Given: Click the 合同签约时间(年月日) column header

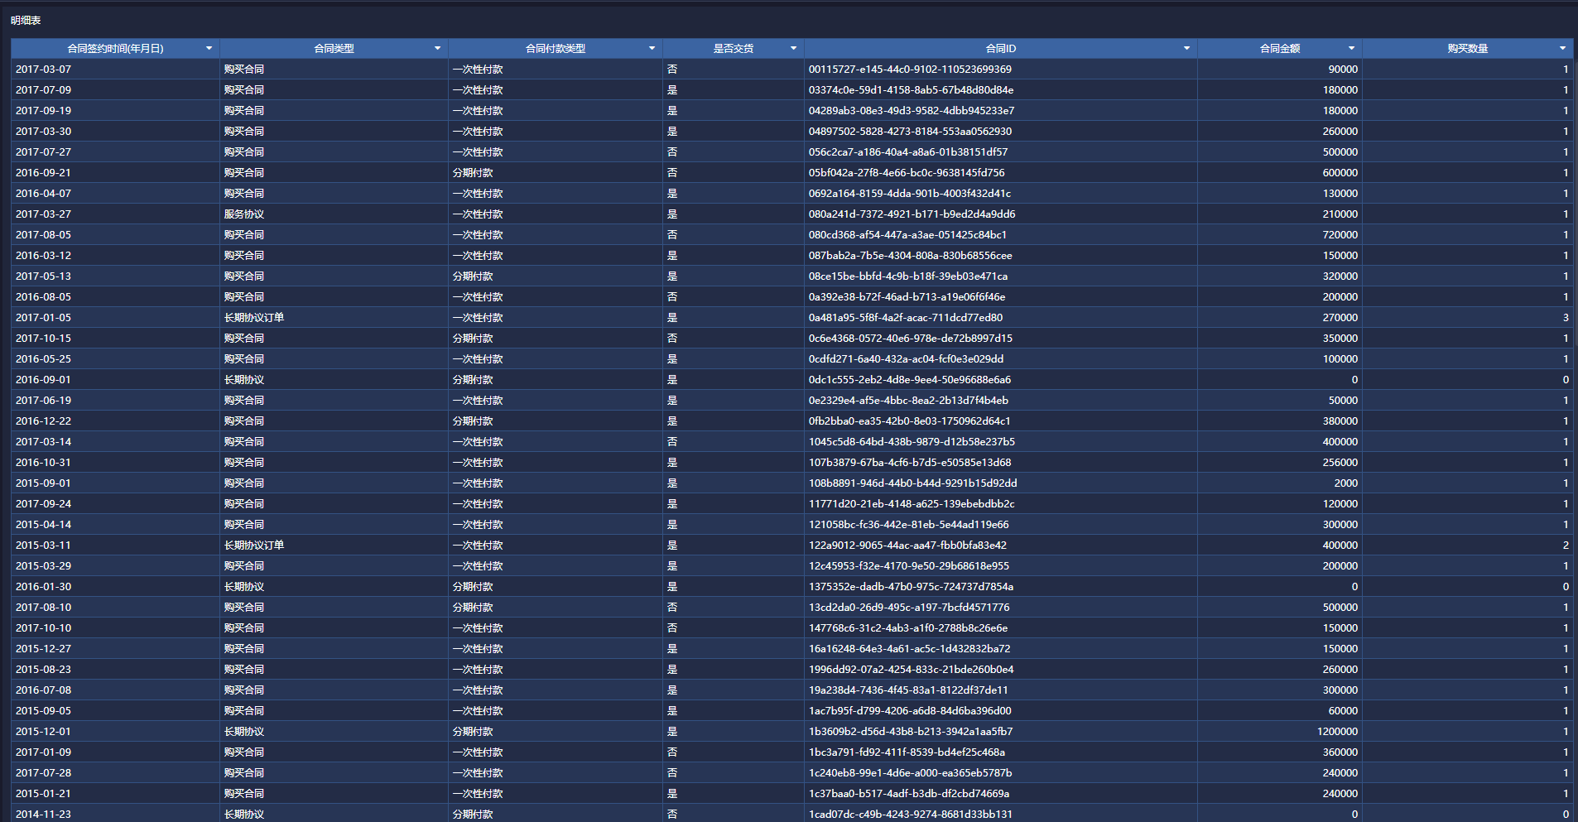Looking at the screenshot, I should coord(115,49).
